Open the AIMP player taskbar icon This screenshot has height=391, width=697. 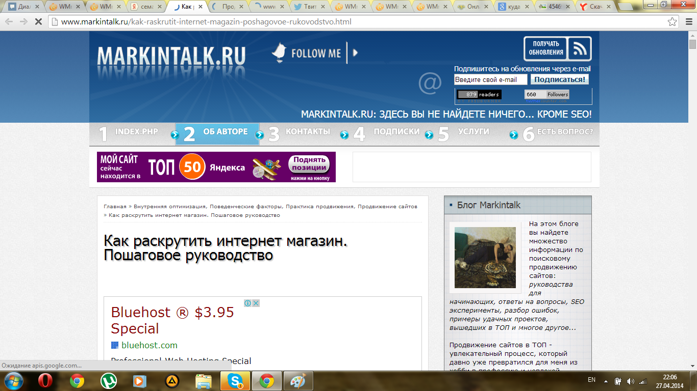[172, 381]
